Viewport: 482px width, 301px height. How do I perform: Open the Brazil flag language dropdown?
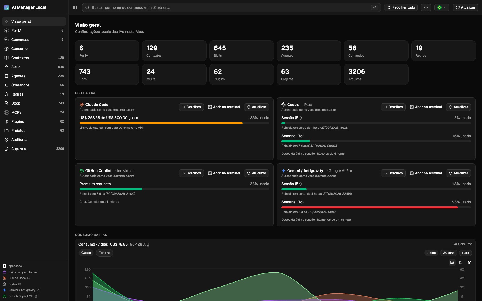point(442,7)
